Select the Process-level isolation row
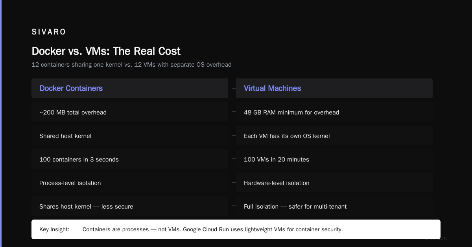Image resolution: width=472 pixels, height=247 pixels. pos(130,183)
